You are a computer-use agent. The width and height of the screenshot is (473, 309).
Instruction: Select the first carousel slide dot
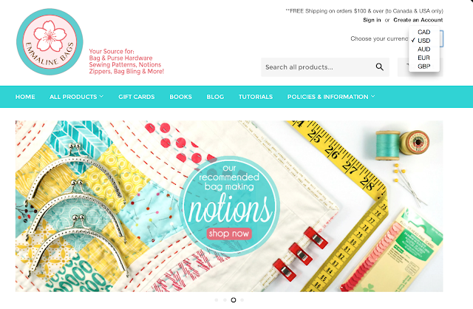click(217, 300)
